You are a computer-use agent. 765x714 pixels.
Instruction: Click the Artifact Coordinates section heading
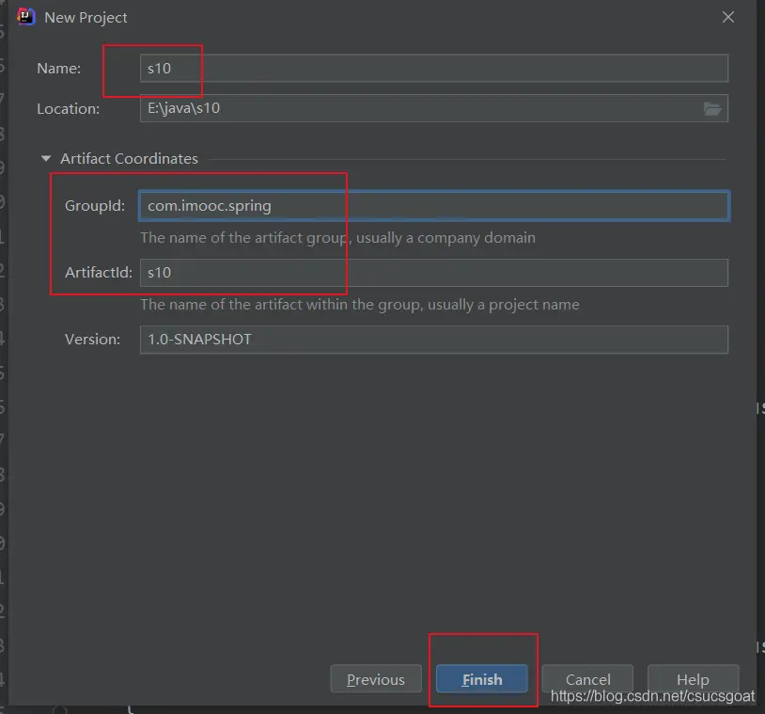(129, 159)
